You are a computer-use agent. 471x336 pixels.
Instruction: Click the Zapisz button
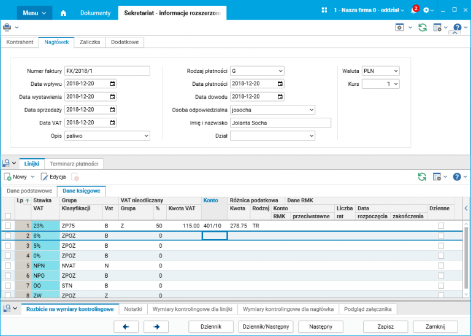pos(386,326)
